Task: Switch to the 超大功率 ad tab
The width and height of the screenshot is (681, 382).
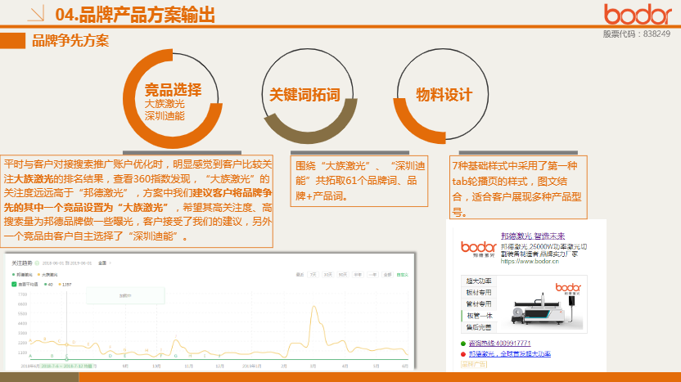Action: (479, 281)
